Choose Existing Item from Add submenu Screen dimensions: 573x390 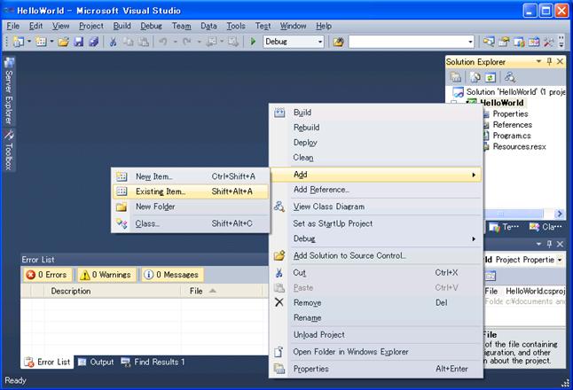(191, 191)
